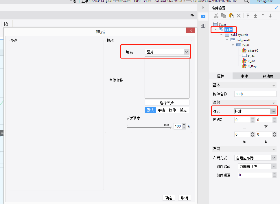The image size is (280, 204).
Task: Copy the selected widget
Action: tap(224, 16)
